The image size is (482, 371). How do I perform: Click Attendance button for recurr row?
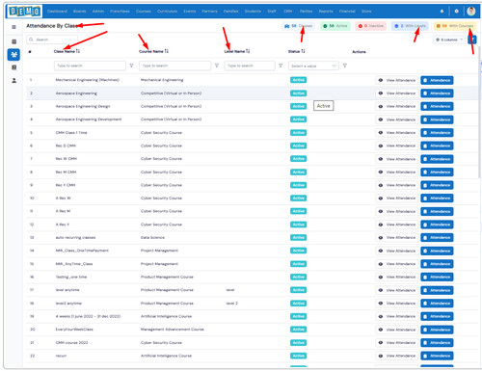coord(437,356)
